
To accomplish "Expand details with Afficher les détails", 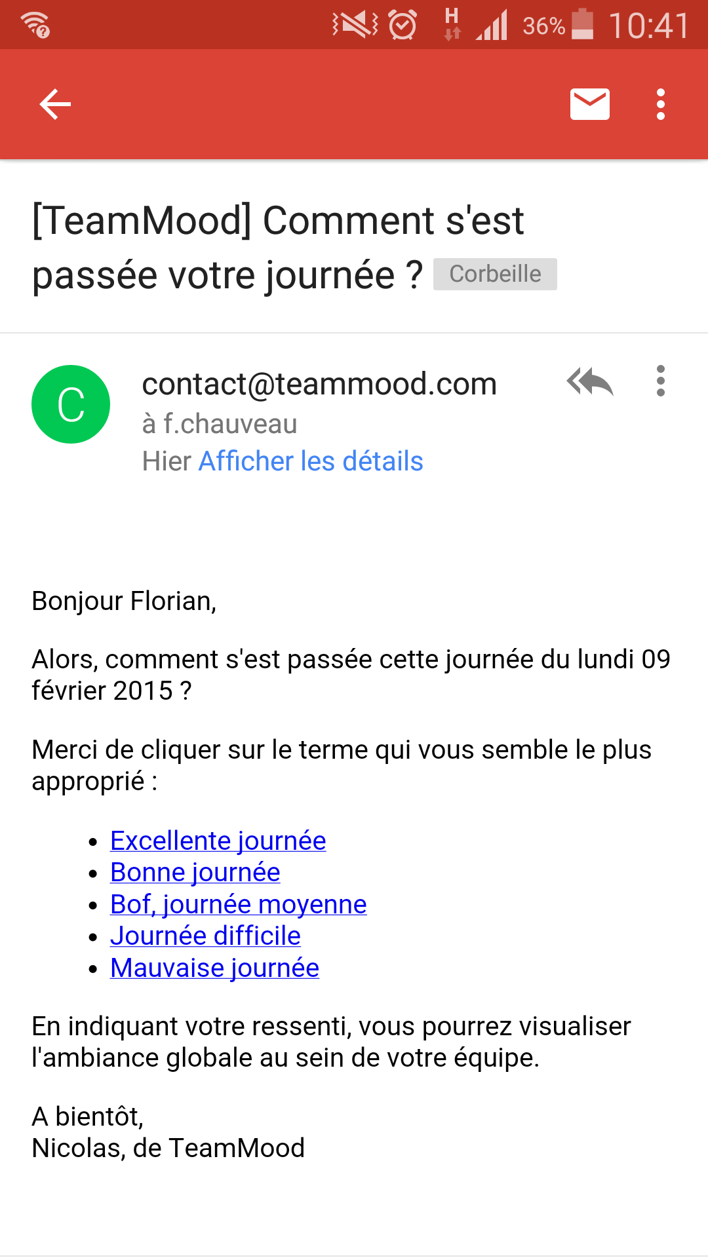I will pyautogui.click(x=311, y=461).
